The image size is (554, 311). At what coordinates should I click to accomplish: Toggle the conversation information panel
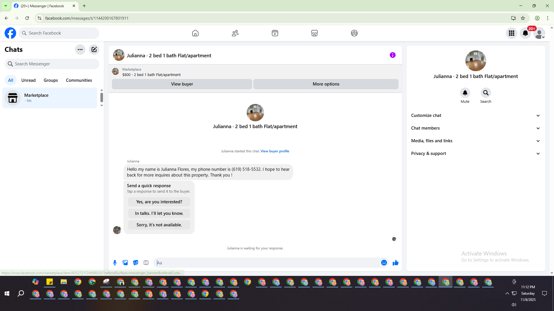(392, 55)
